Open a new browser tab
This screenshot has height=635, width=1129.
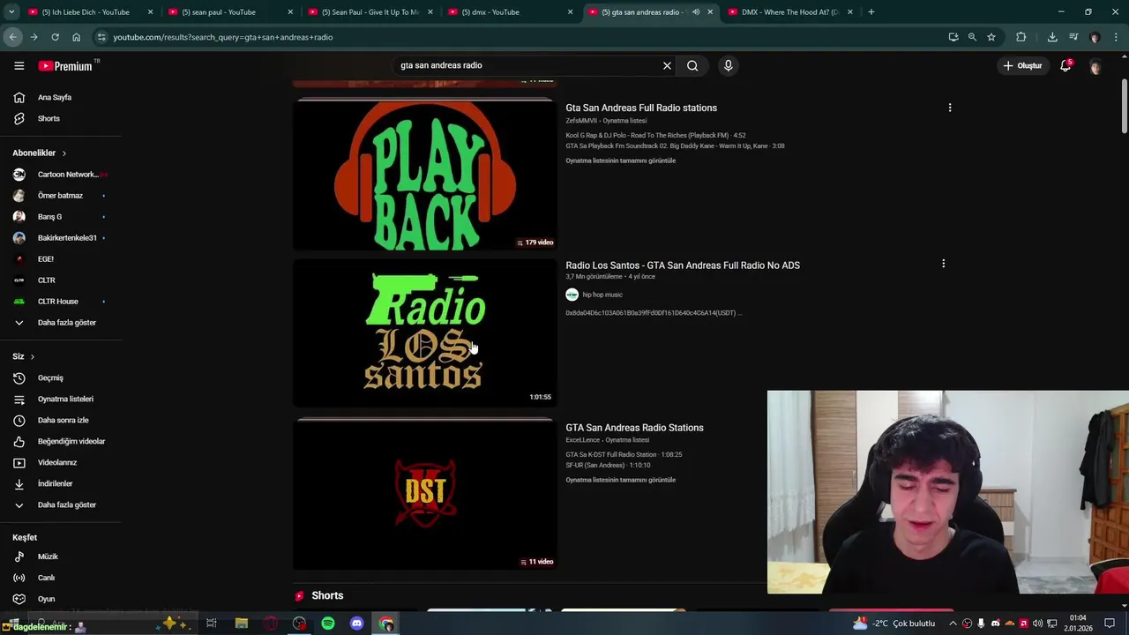point(871,12)
